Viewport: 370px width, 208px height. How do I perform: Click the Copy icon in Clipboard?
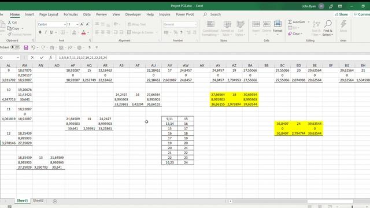click(9, 28)
